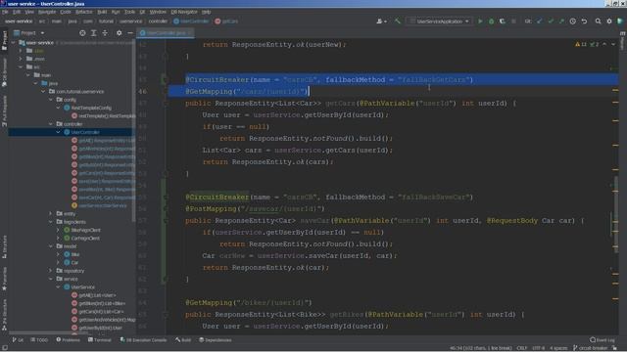Image resolution: width=627 pixels, height=352 pixels.
Task: Switch Git branch circuit-breaker in status bar
Action: tap(590, 348)
